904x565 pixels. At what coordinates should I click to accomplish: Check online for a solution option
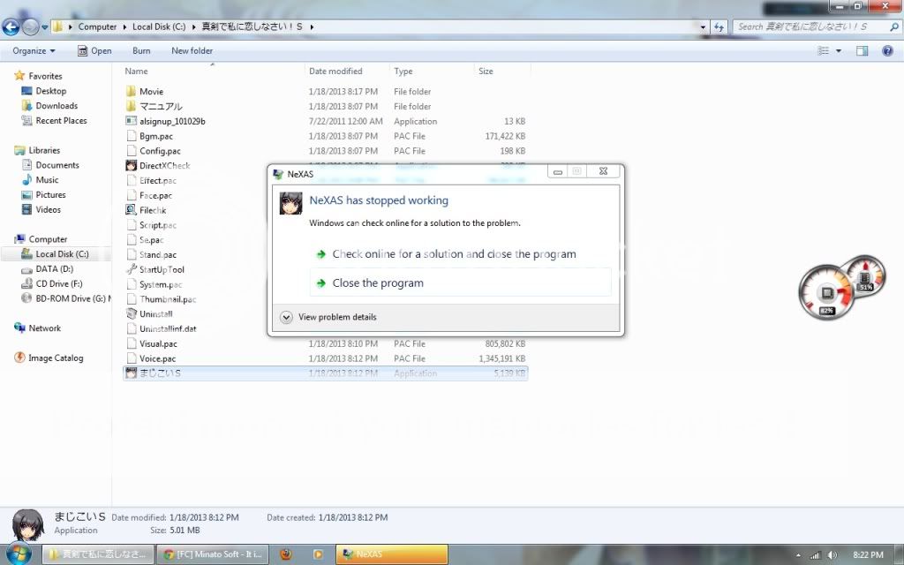(454, 254)
